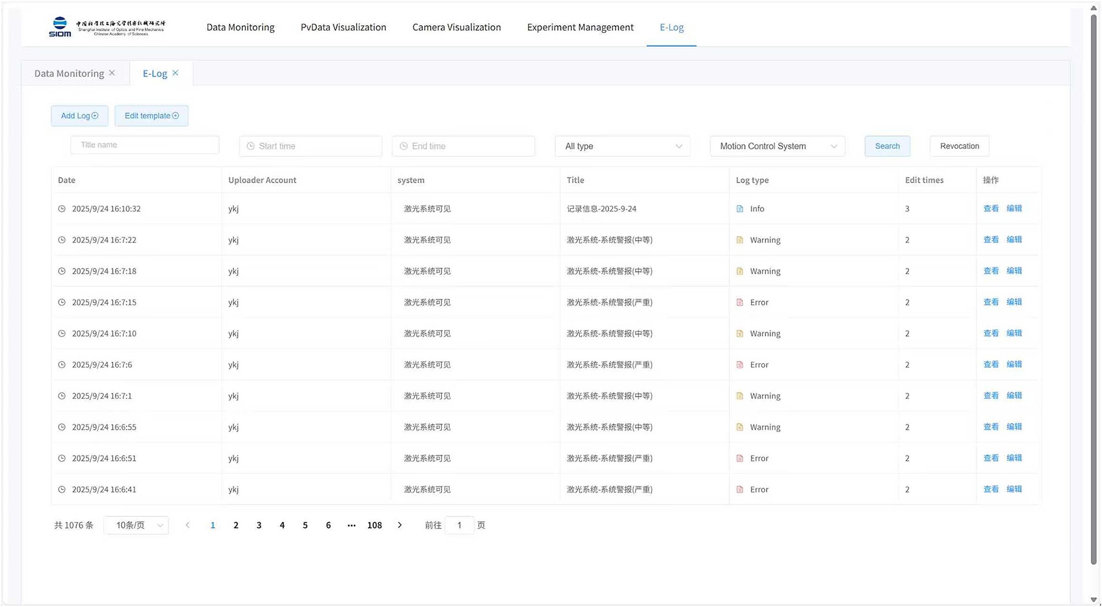
Task: Click the Add Log button
Action: [80, 116]
